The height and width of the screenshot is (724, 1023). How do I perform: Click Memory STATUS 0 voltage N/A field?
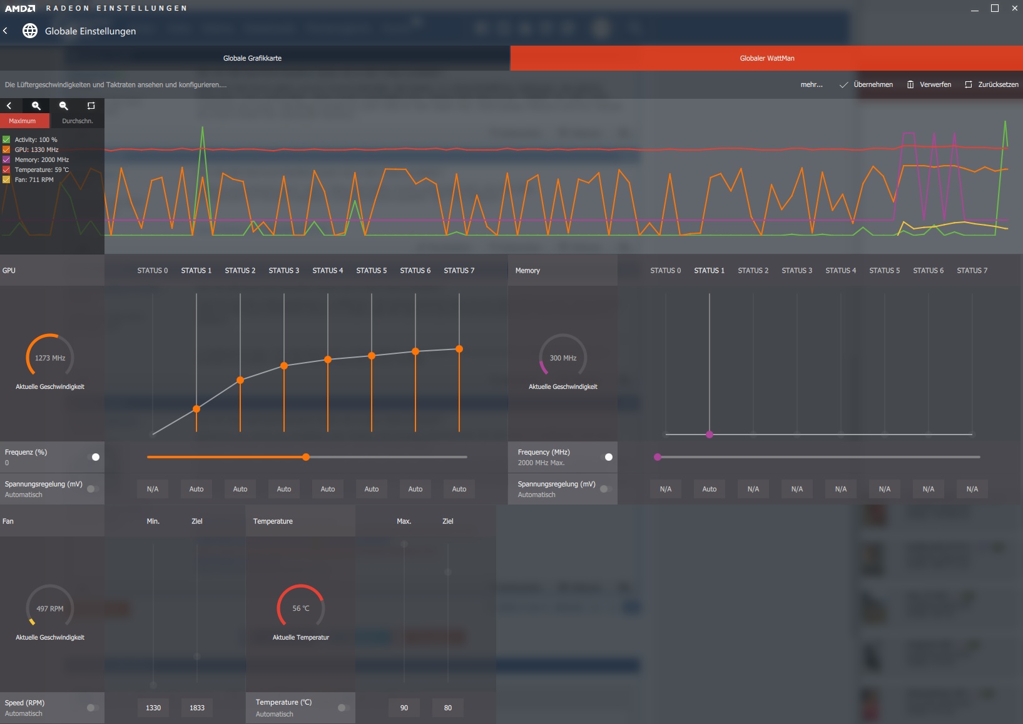(x=666, y=489)
